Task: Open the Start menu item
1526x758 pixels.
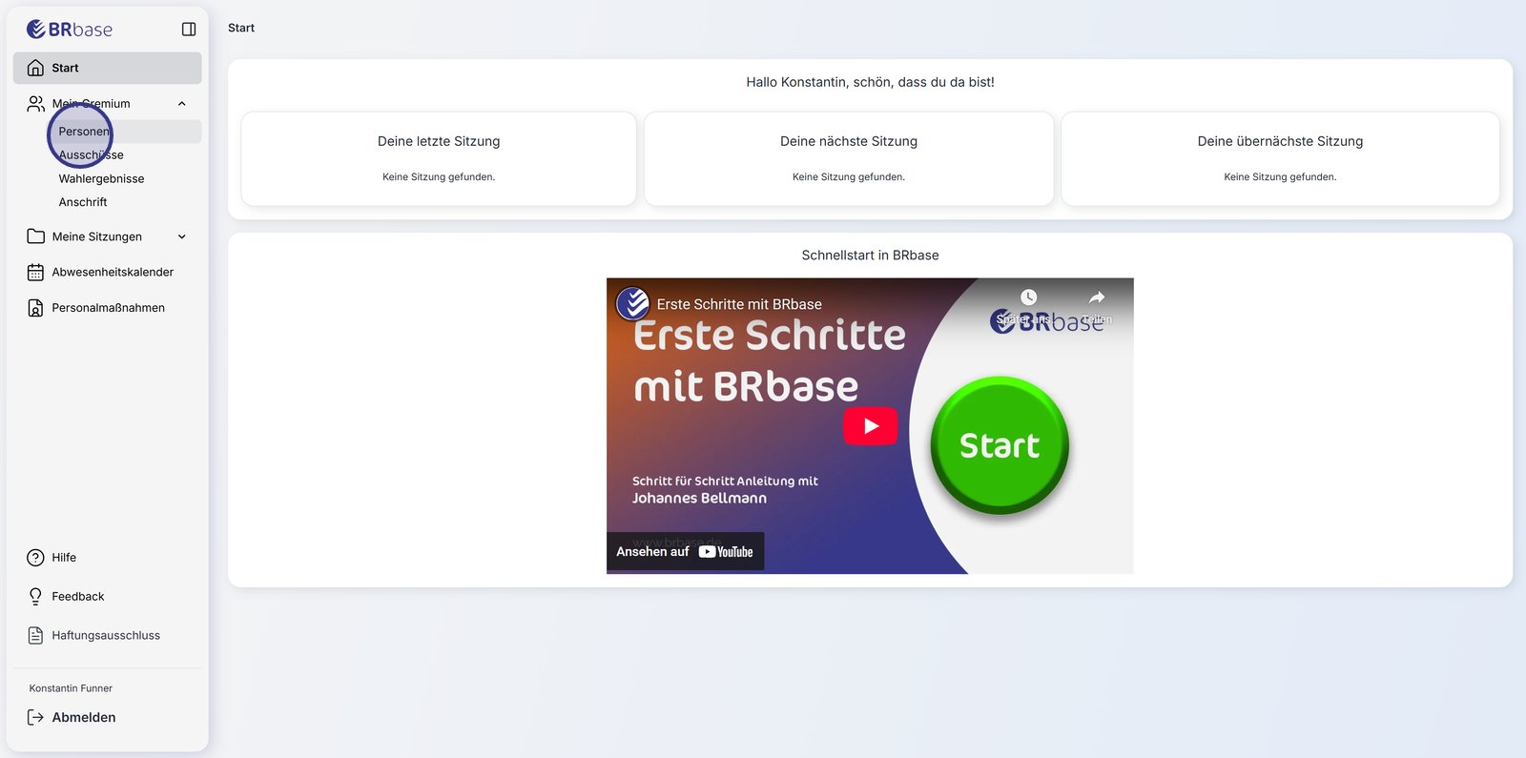Action: click(107, 68)
